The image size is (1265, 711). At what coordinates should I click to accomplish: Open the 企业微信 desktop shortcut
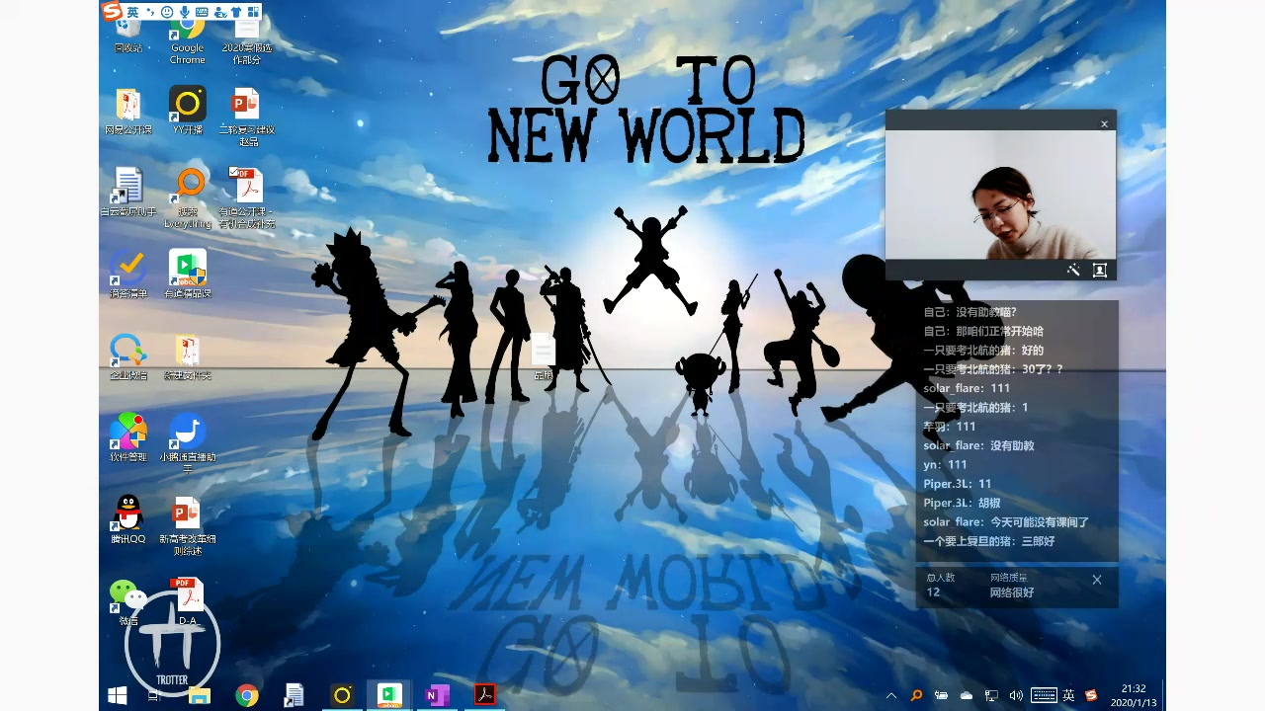[128, 356]
